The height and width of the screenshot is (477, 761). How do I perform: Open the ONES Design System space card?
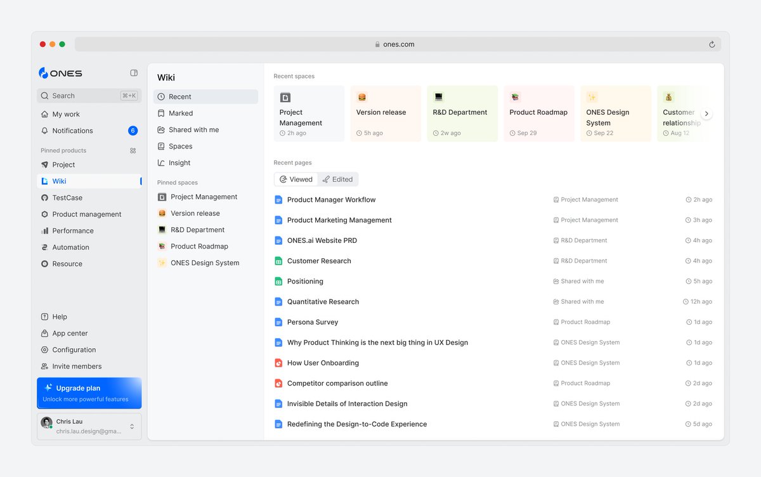[x=616, y=114]
